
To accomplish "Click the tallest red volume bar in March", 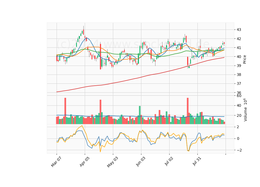I will (65, 111).
